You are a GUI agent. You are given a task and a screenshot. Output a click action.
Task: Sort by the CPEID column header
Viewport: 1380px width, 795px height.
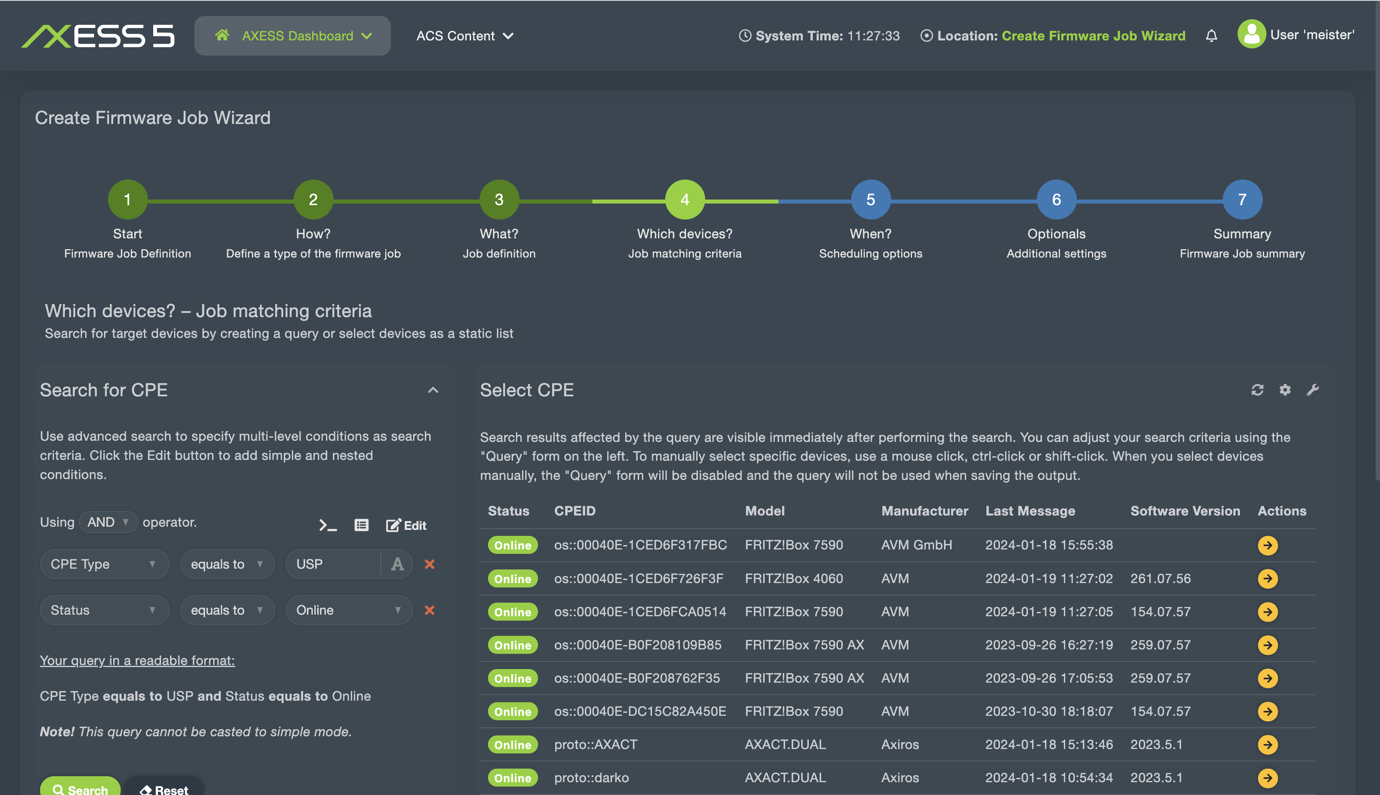click(574, 511)
